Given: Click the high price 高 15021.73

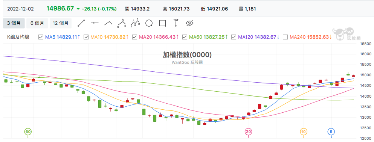Looking at the screenshot, I should (x=176, y=9).
